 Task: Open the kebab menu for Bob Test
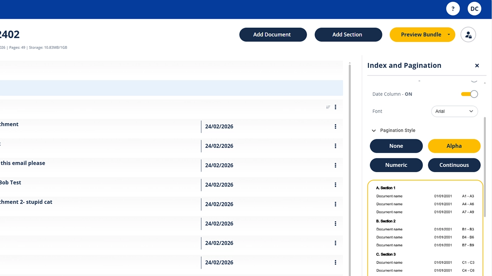point(335,184)
